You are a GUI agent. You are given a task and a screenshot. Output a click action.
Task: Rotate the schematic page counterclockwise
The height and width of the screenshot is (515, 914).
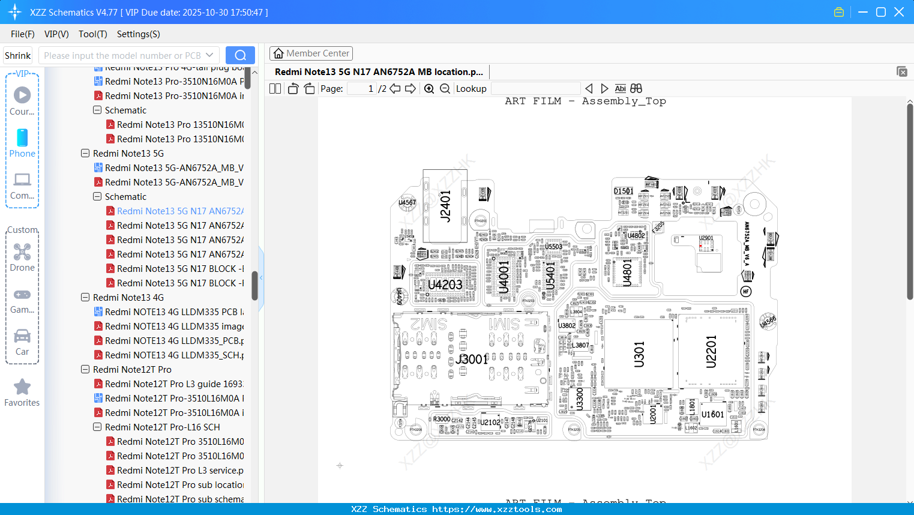point(292,88)
